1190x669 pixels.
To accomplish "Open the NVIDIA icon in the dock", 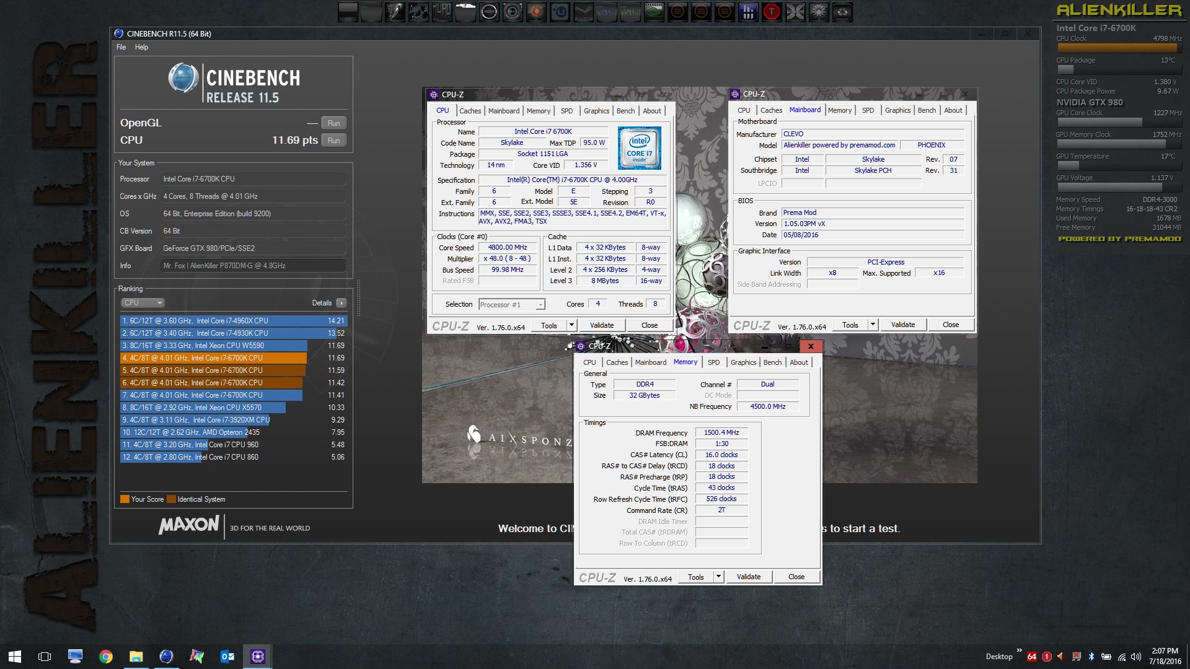I will click(654, 11).
